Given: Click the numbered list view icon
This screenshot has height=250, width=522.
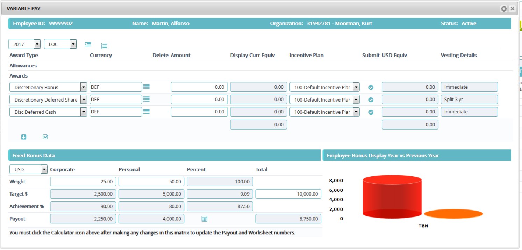Looking at the screenshot, I should [104, 45].
